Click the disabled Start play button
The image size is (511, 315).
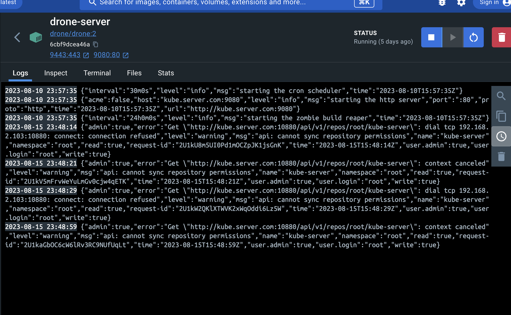[453, 37]
